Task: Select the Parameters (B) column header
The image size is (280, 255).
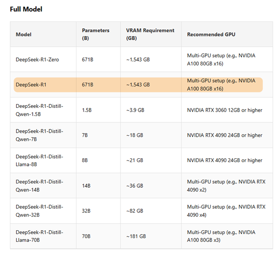Action: 96,34
